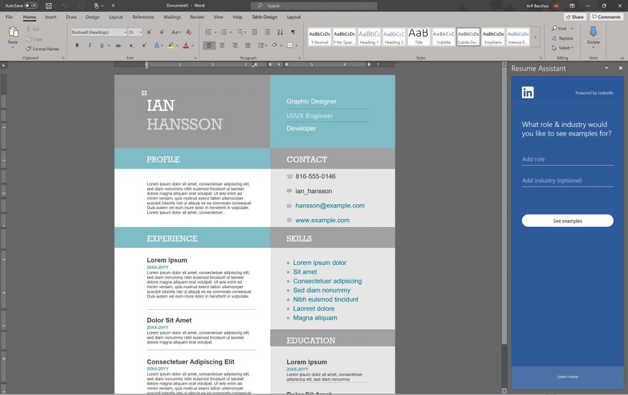628x395 pixels.
Task: Open the text highlight color tool
Action: [169, 45]
